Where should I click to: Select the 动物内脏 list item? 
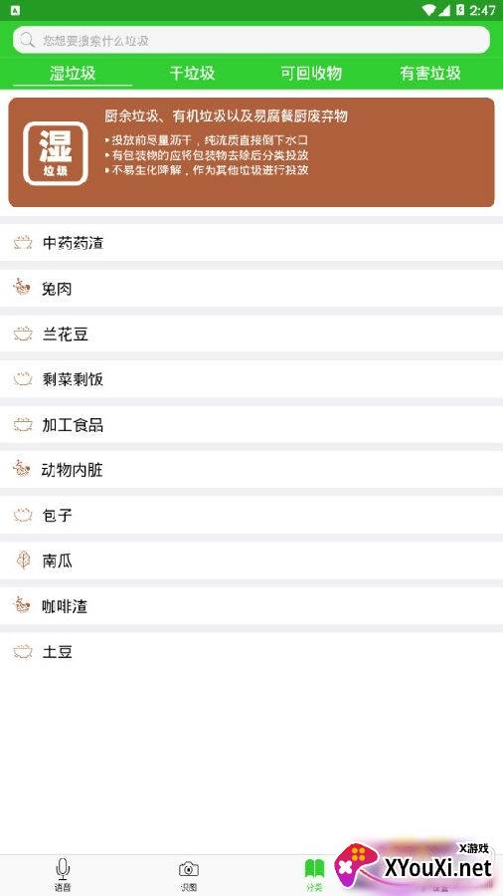pos(251,470)
